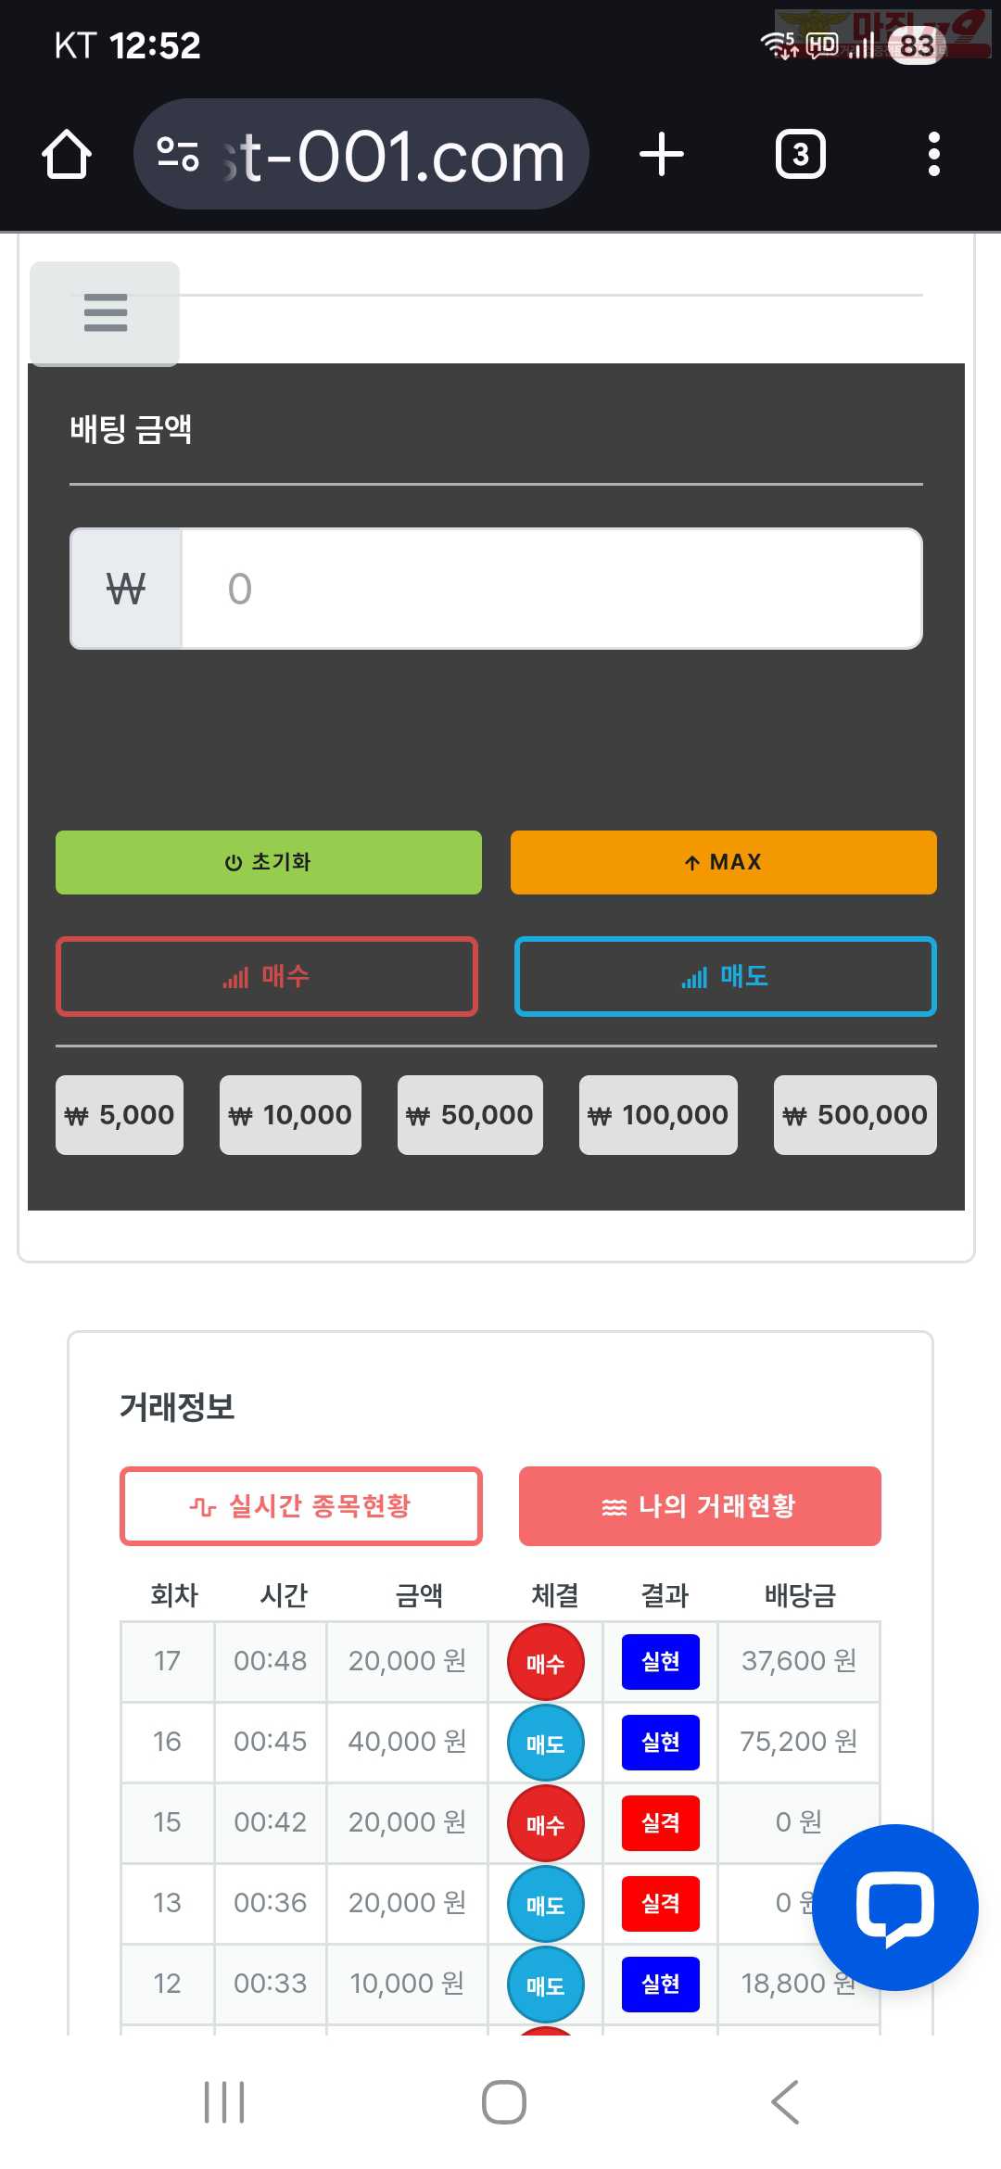Image resolution: width=1001 pixels, height=2169 pixels.
Task: Add ₩ 50,000 preset amount
Action: [x=470, y=1115]
